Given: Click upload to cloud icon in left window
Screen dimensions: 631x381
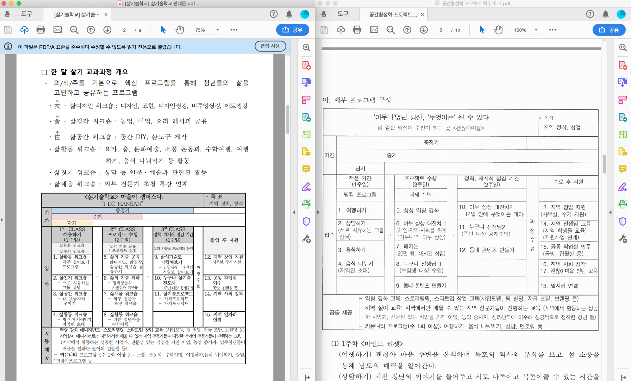Looking at the screenshot, I should pyautogui.click(x=24, y=30).
